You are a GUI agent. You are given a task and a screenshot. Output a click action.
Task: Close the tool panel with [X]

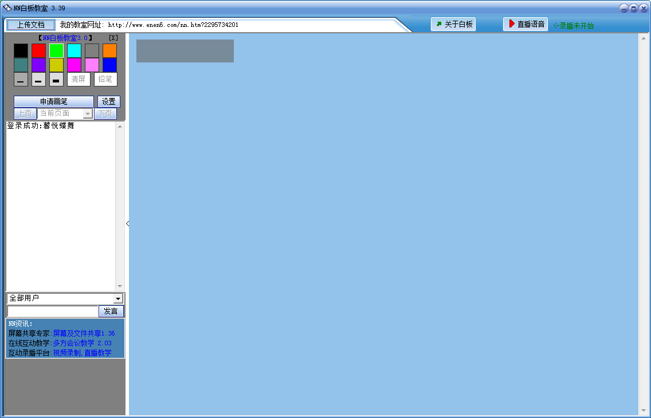113,38
